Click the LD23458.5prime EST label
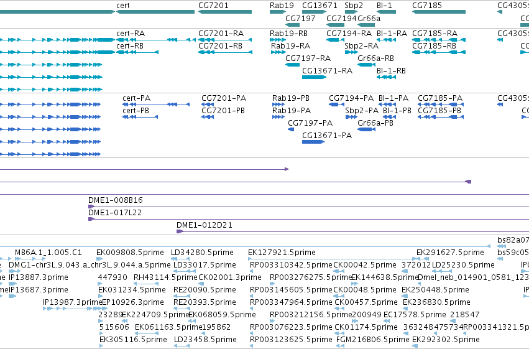529x349 pixels. [205, 340]
